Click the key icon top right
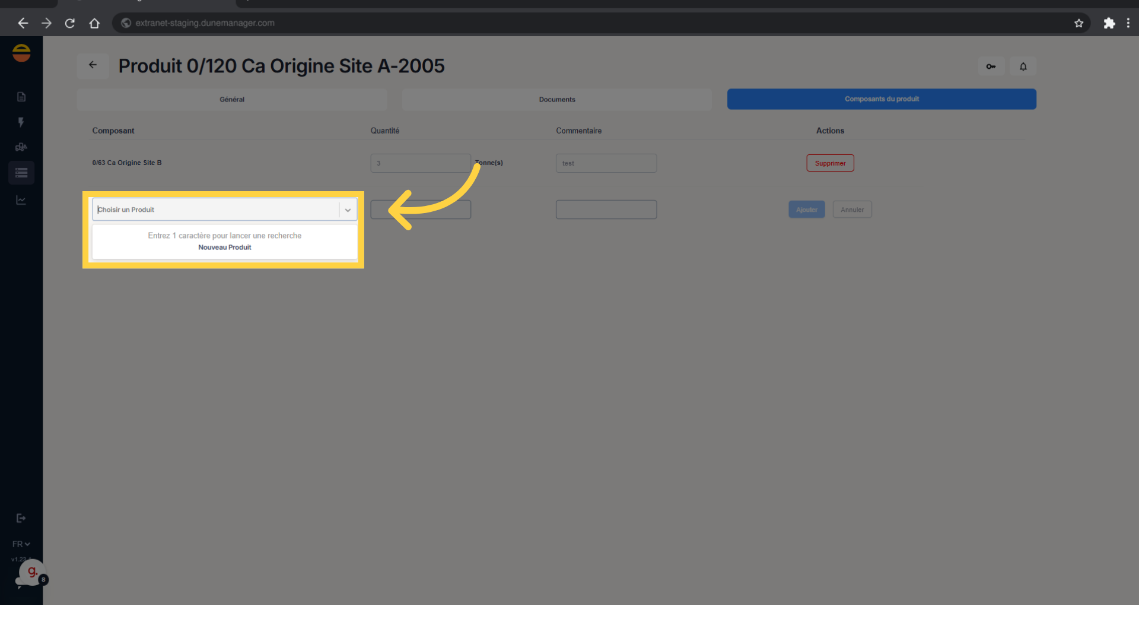Image resolution: width=1139 pixels, height=641 pixels. pyautogui.click(x=991, y=66)
